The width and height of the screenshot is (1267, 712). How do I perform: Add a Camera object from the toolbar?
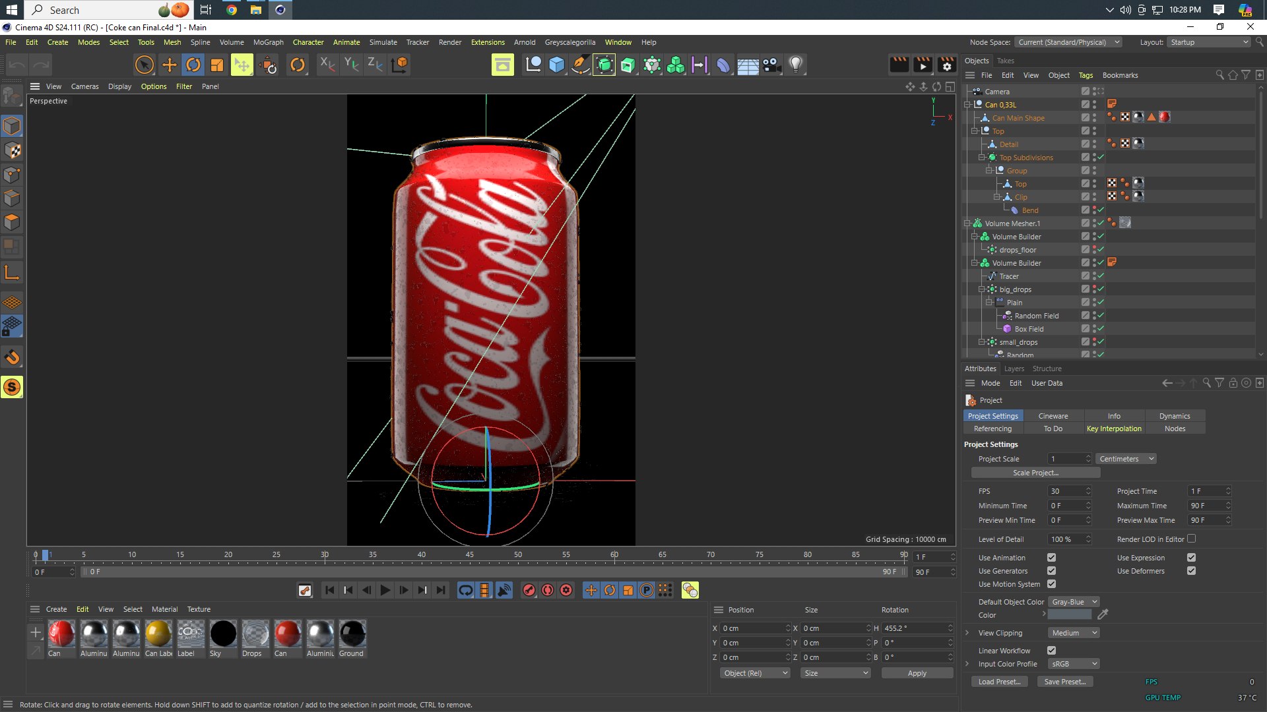[x=771, y=65]
